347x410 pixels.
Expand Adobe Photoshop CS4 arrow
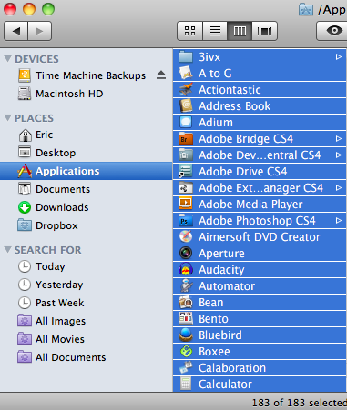pos(339,220)
